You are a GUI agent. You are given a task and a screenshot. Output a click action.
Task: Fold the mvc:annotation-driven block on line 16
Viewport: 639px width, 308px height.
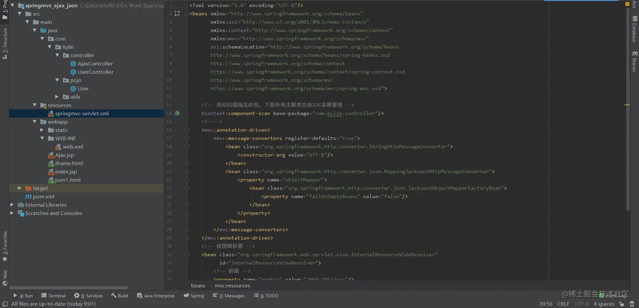coord(187,130)
